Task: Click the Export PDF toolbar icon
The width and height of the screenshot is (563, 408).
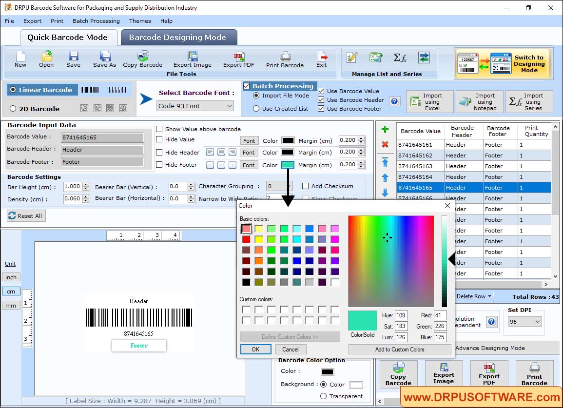Action: [239, 57]
